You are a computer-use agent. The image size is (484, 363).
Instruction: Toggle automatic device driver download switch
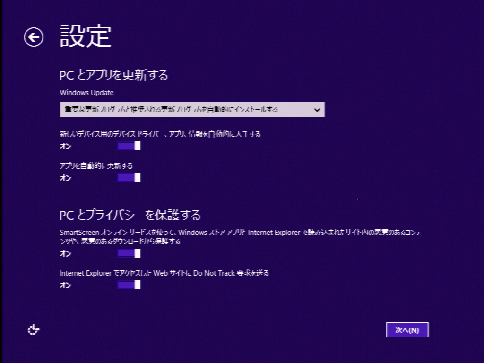click(129, 146)
